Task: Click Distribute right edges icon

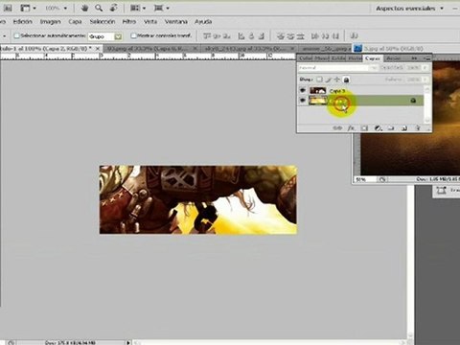Action: [x=335, y=36]
